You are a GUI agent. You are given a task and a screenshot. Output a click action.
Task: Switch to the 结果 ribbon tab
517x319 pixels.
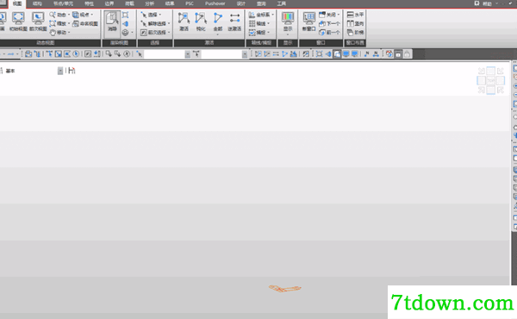[170, 3]
